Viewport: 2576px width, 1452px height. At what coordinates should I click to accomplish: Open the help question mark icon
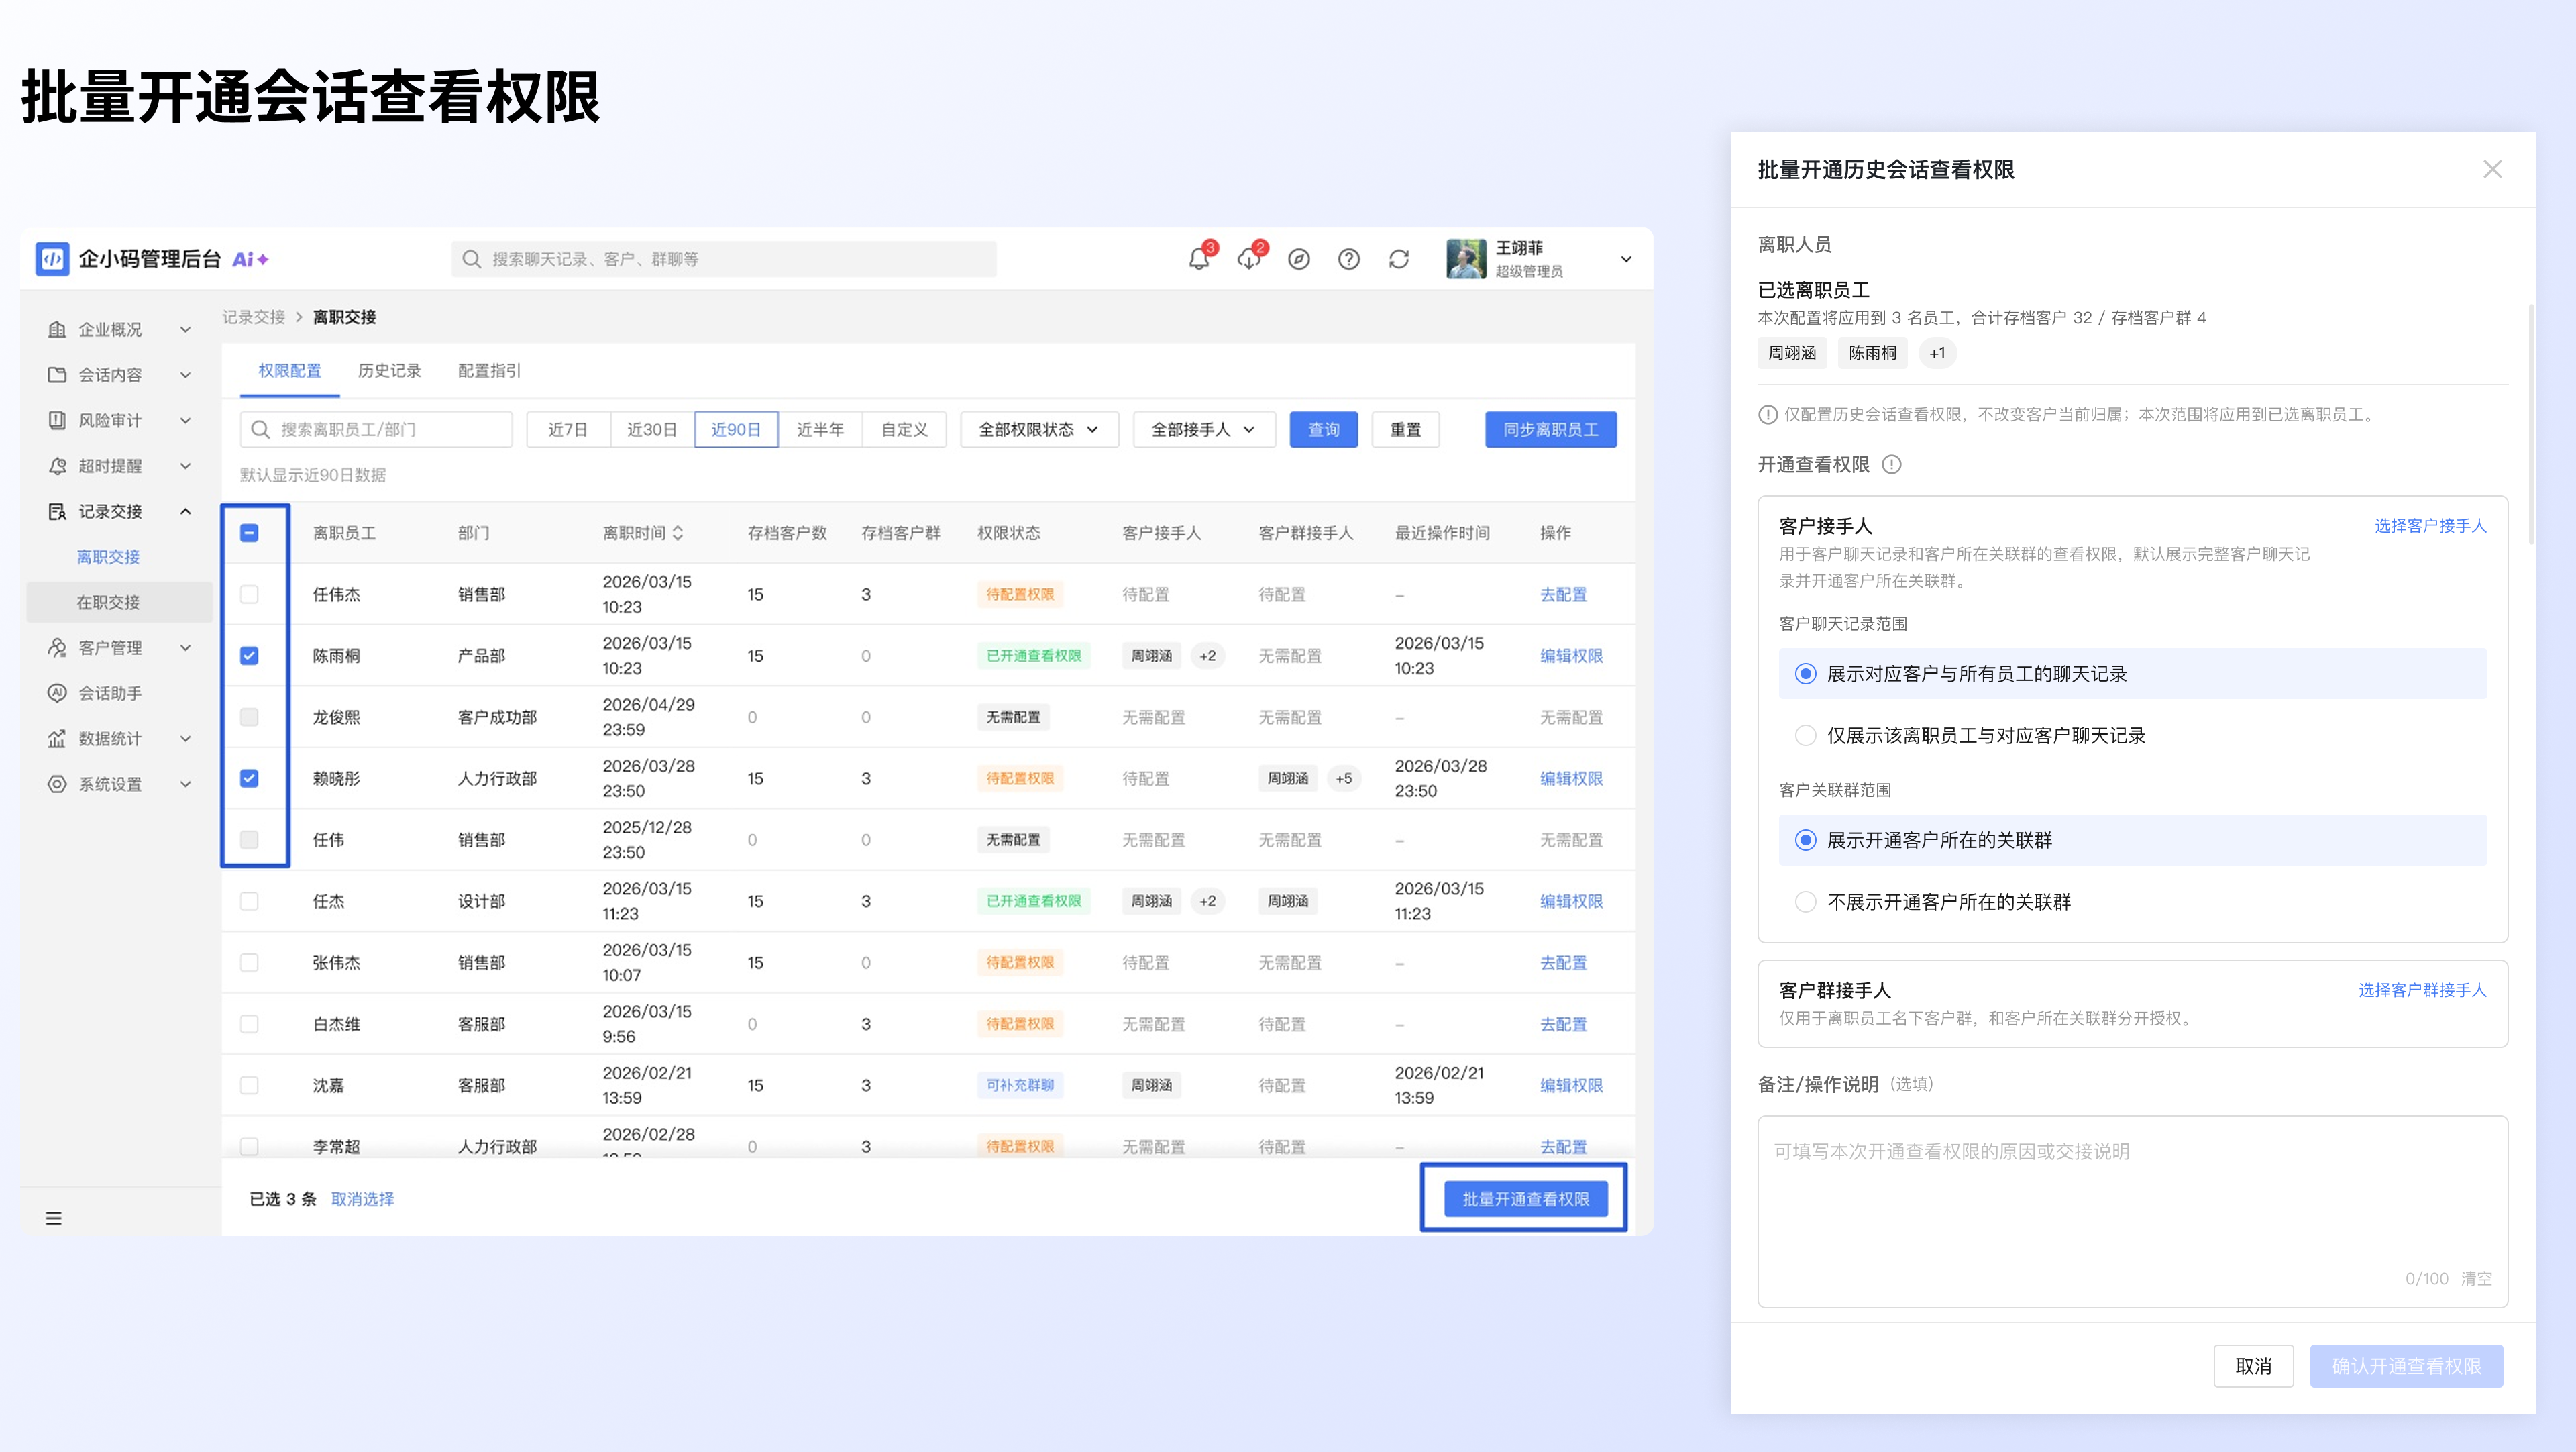click(x=1349, y=259)
